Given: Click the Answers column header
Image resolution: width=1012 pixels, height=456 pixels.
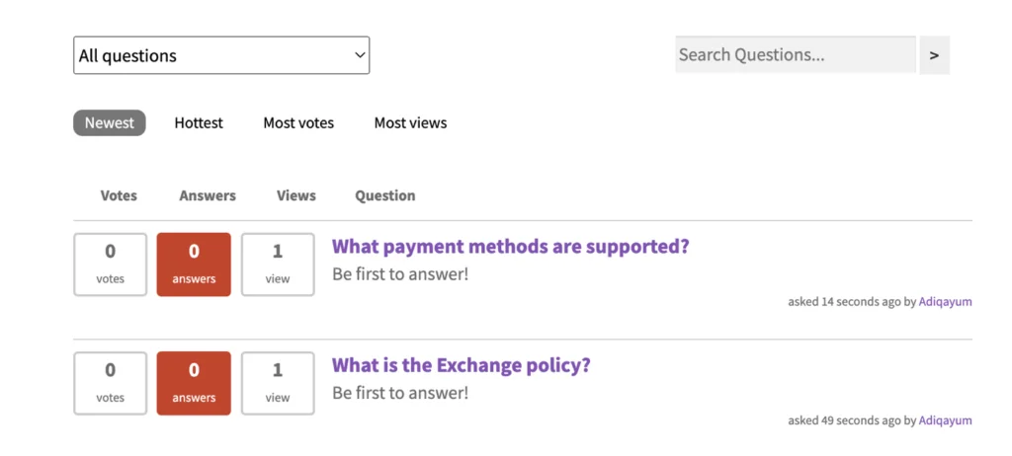Looking at the screenshot, I should coord(208,195).
